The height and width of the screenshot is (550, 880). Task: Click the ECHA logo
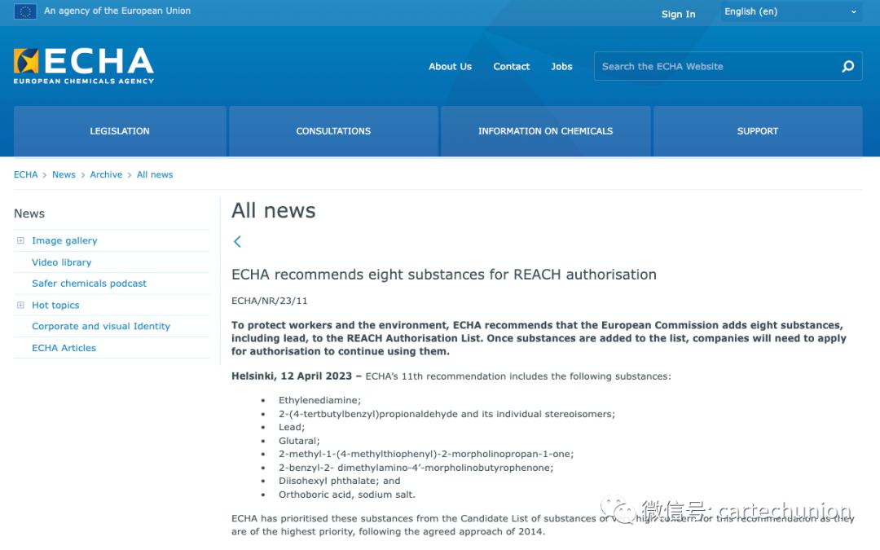pos(81,65)
